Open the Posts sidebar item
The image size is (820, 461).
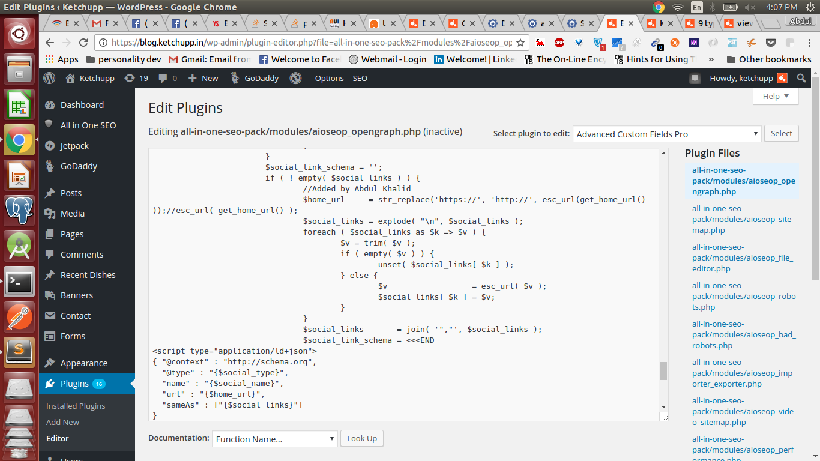[71, 193]
